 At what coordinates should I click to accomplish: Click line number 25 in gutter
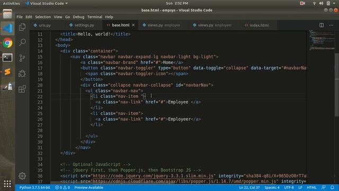coord(40,114)
